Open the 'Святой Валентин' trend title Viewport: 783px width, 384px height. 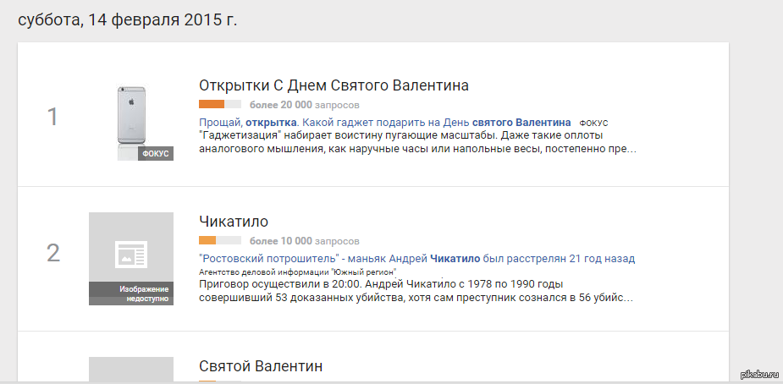pos(261,366)
